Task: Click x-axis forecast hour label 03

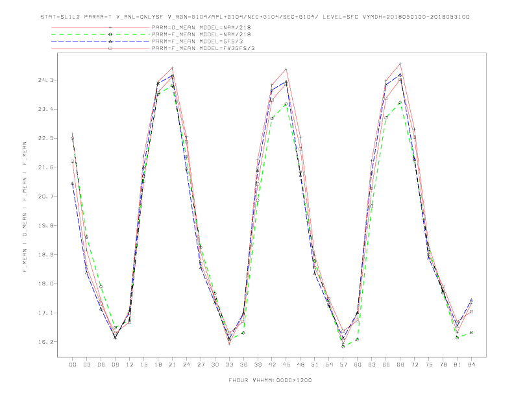Action: pyautogui.click(x=86, y=365)
